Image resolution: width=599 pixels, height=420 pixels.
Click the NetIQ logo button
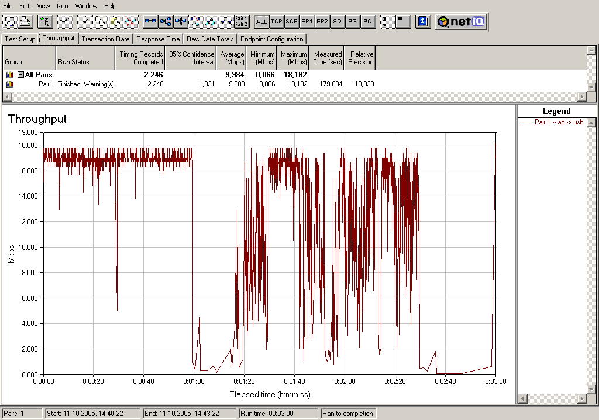(460, 22)
